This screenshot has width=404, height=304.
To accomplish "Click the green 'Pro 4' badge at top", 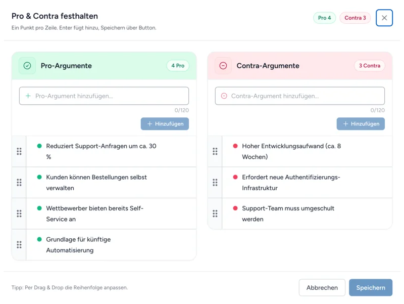I will coord(325,18).
